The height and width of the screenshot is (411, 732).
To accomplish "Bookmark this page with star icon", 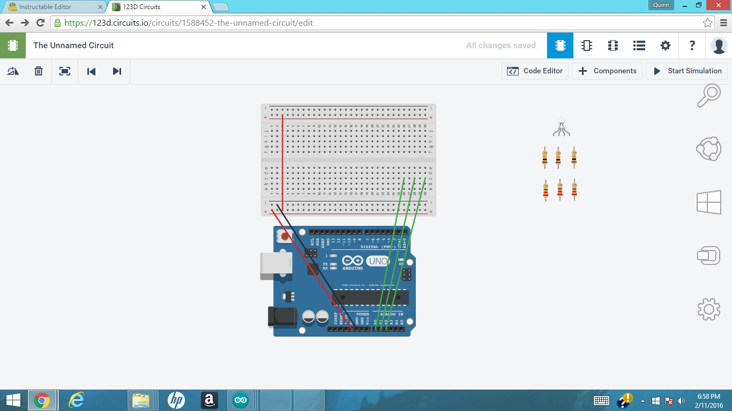I will click(708, 23).
